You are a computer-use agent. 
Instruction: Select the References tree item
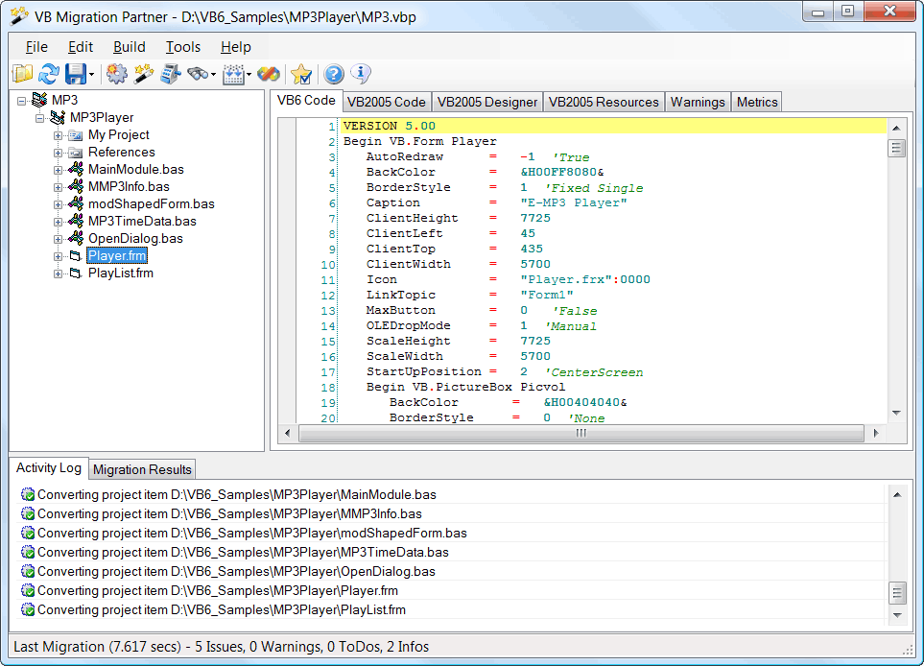tap(122, 152)
